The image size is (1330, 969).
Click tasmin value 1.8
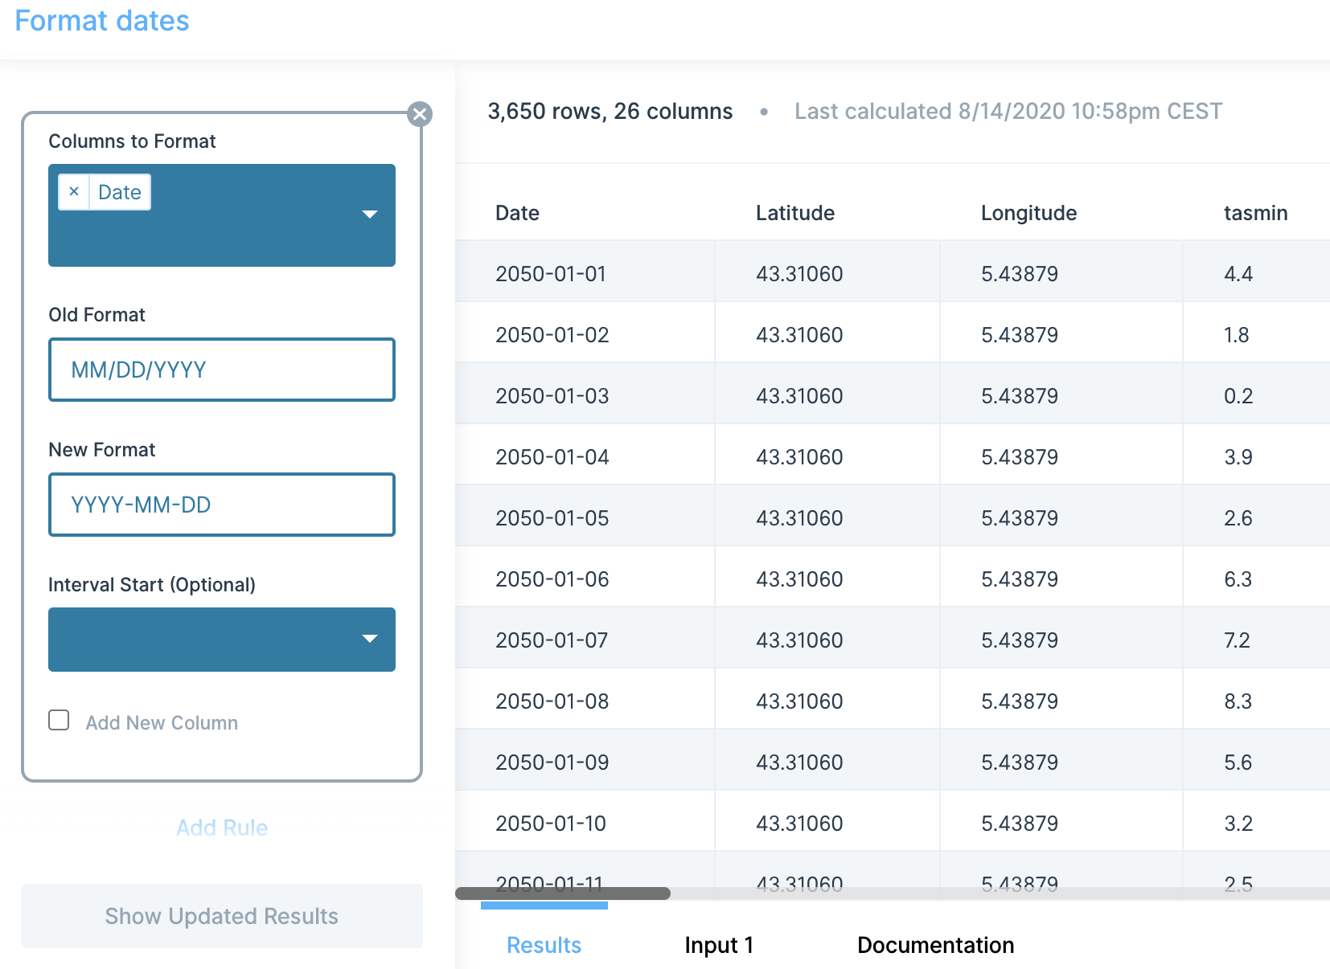tap(1237, 335)
